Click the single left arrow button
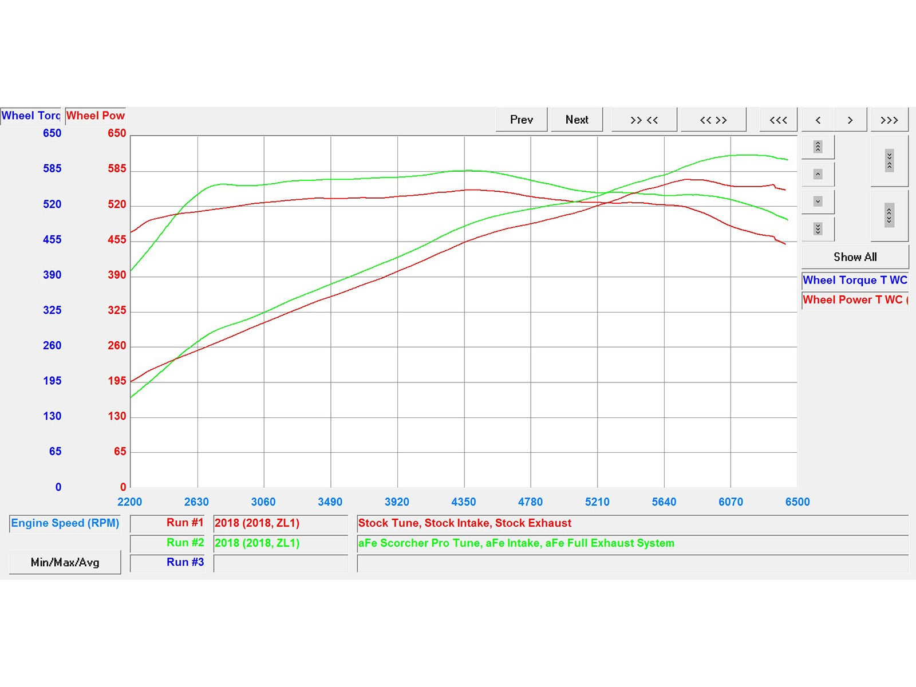The image size is (916, 687). tap(818, 120)
